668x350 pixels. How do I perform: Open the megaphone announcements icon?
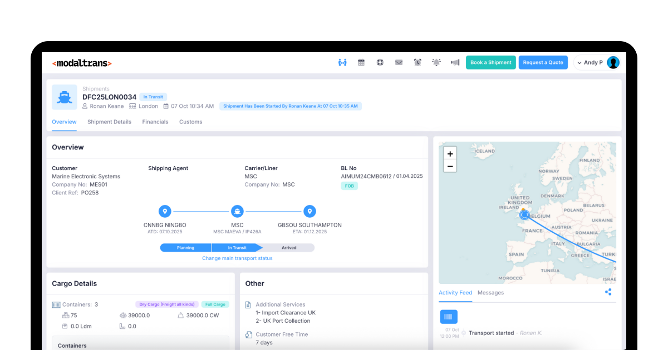[x=455, y=62]
